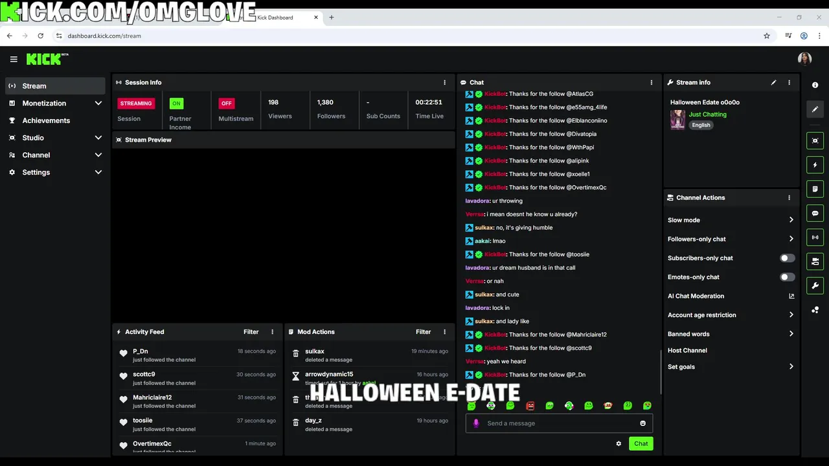Open the Mod Actions Filter
The width and height of the screenshot is (829, 466).
pyautogui.click(x=423, y=331)
